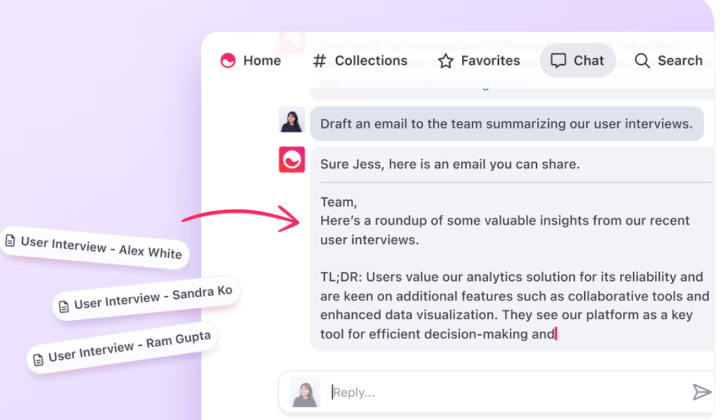Open the Favorites tab
722x420 pixels.
[x=479, y=61]
